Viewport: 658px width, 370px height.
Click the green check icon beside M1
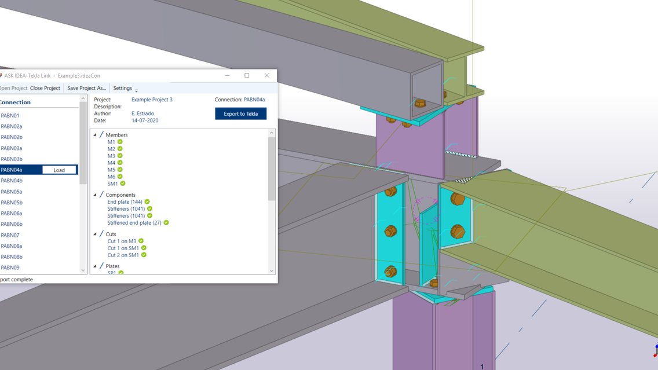coord(120,142)
